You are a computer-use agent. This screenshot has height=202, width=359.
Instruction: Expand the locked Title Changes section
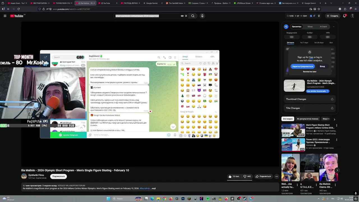310,108
